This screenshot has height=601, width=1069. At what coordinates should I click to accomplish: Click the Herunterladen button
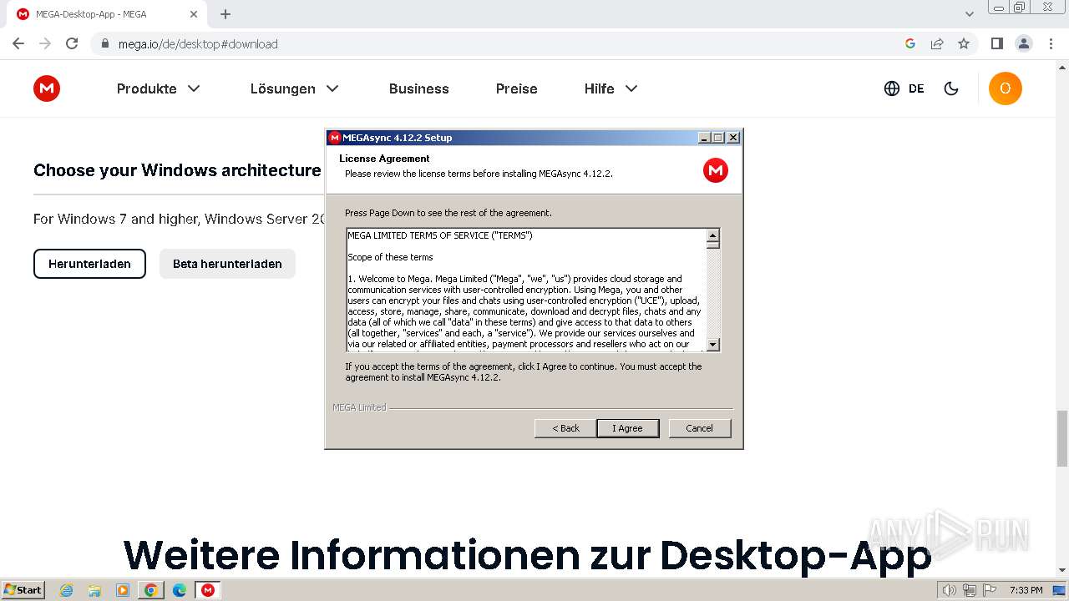pos(89,264)
